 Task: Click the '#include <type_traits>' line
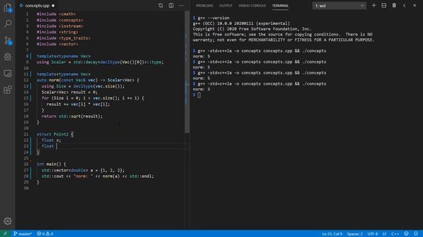click(63, 38)
